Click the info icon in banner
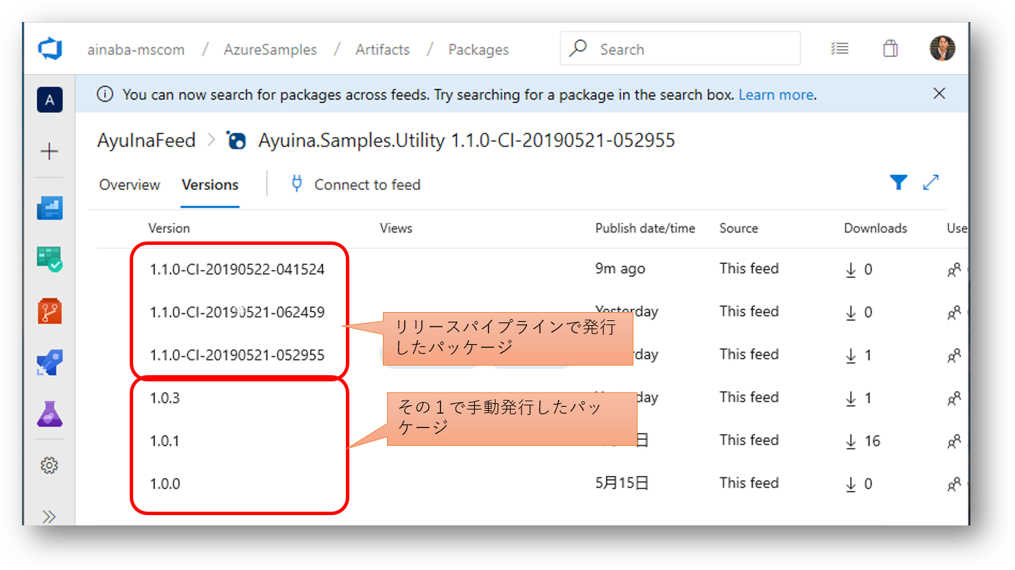This screenshot has height=570, width=1015. coord(105,95)
